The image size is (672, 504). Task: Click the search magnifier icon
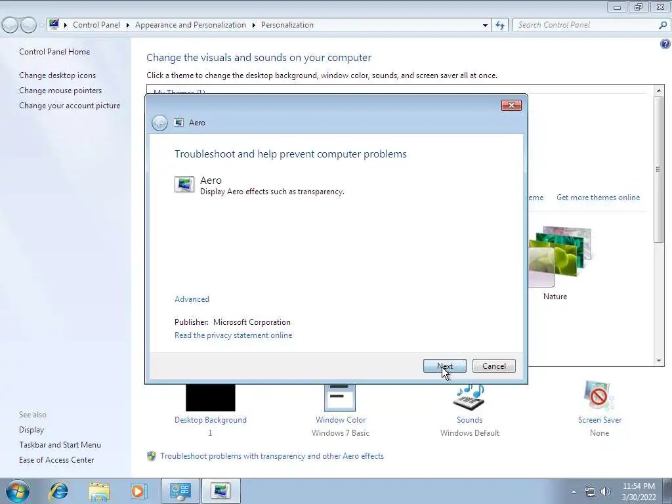(663, 25)
